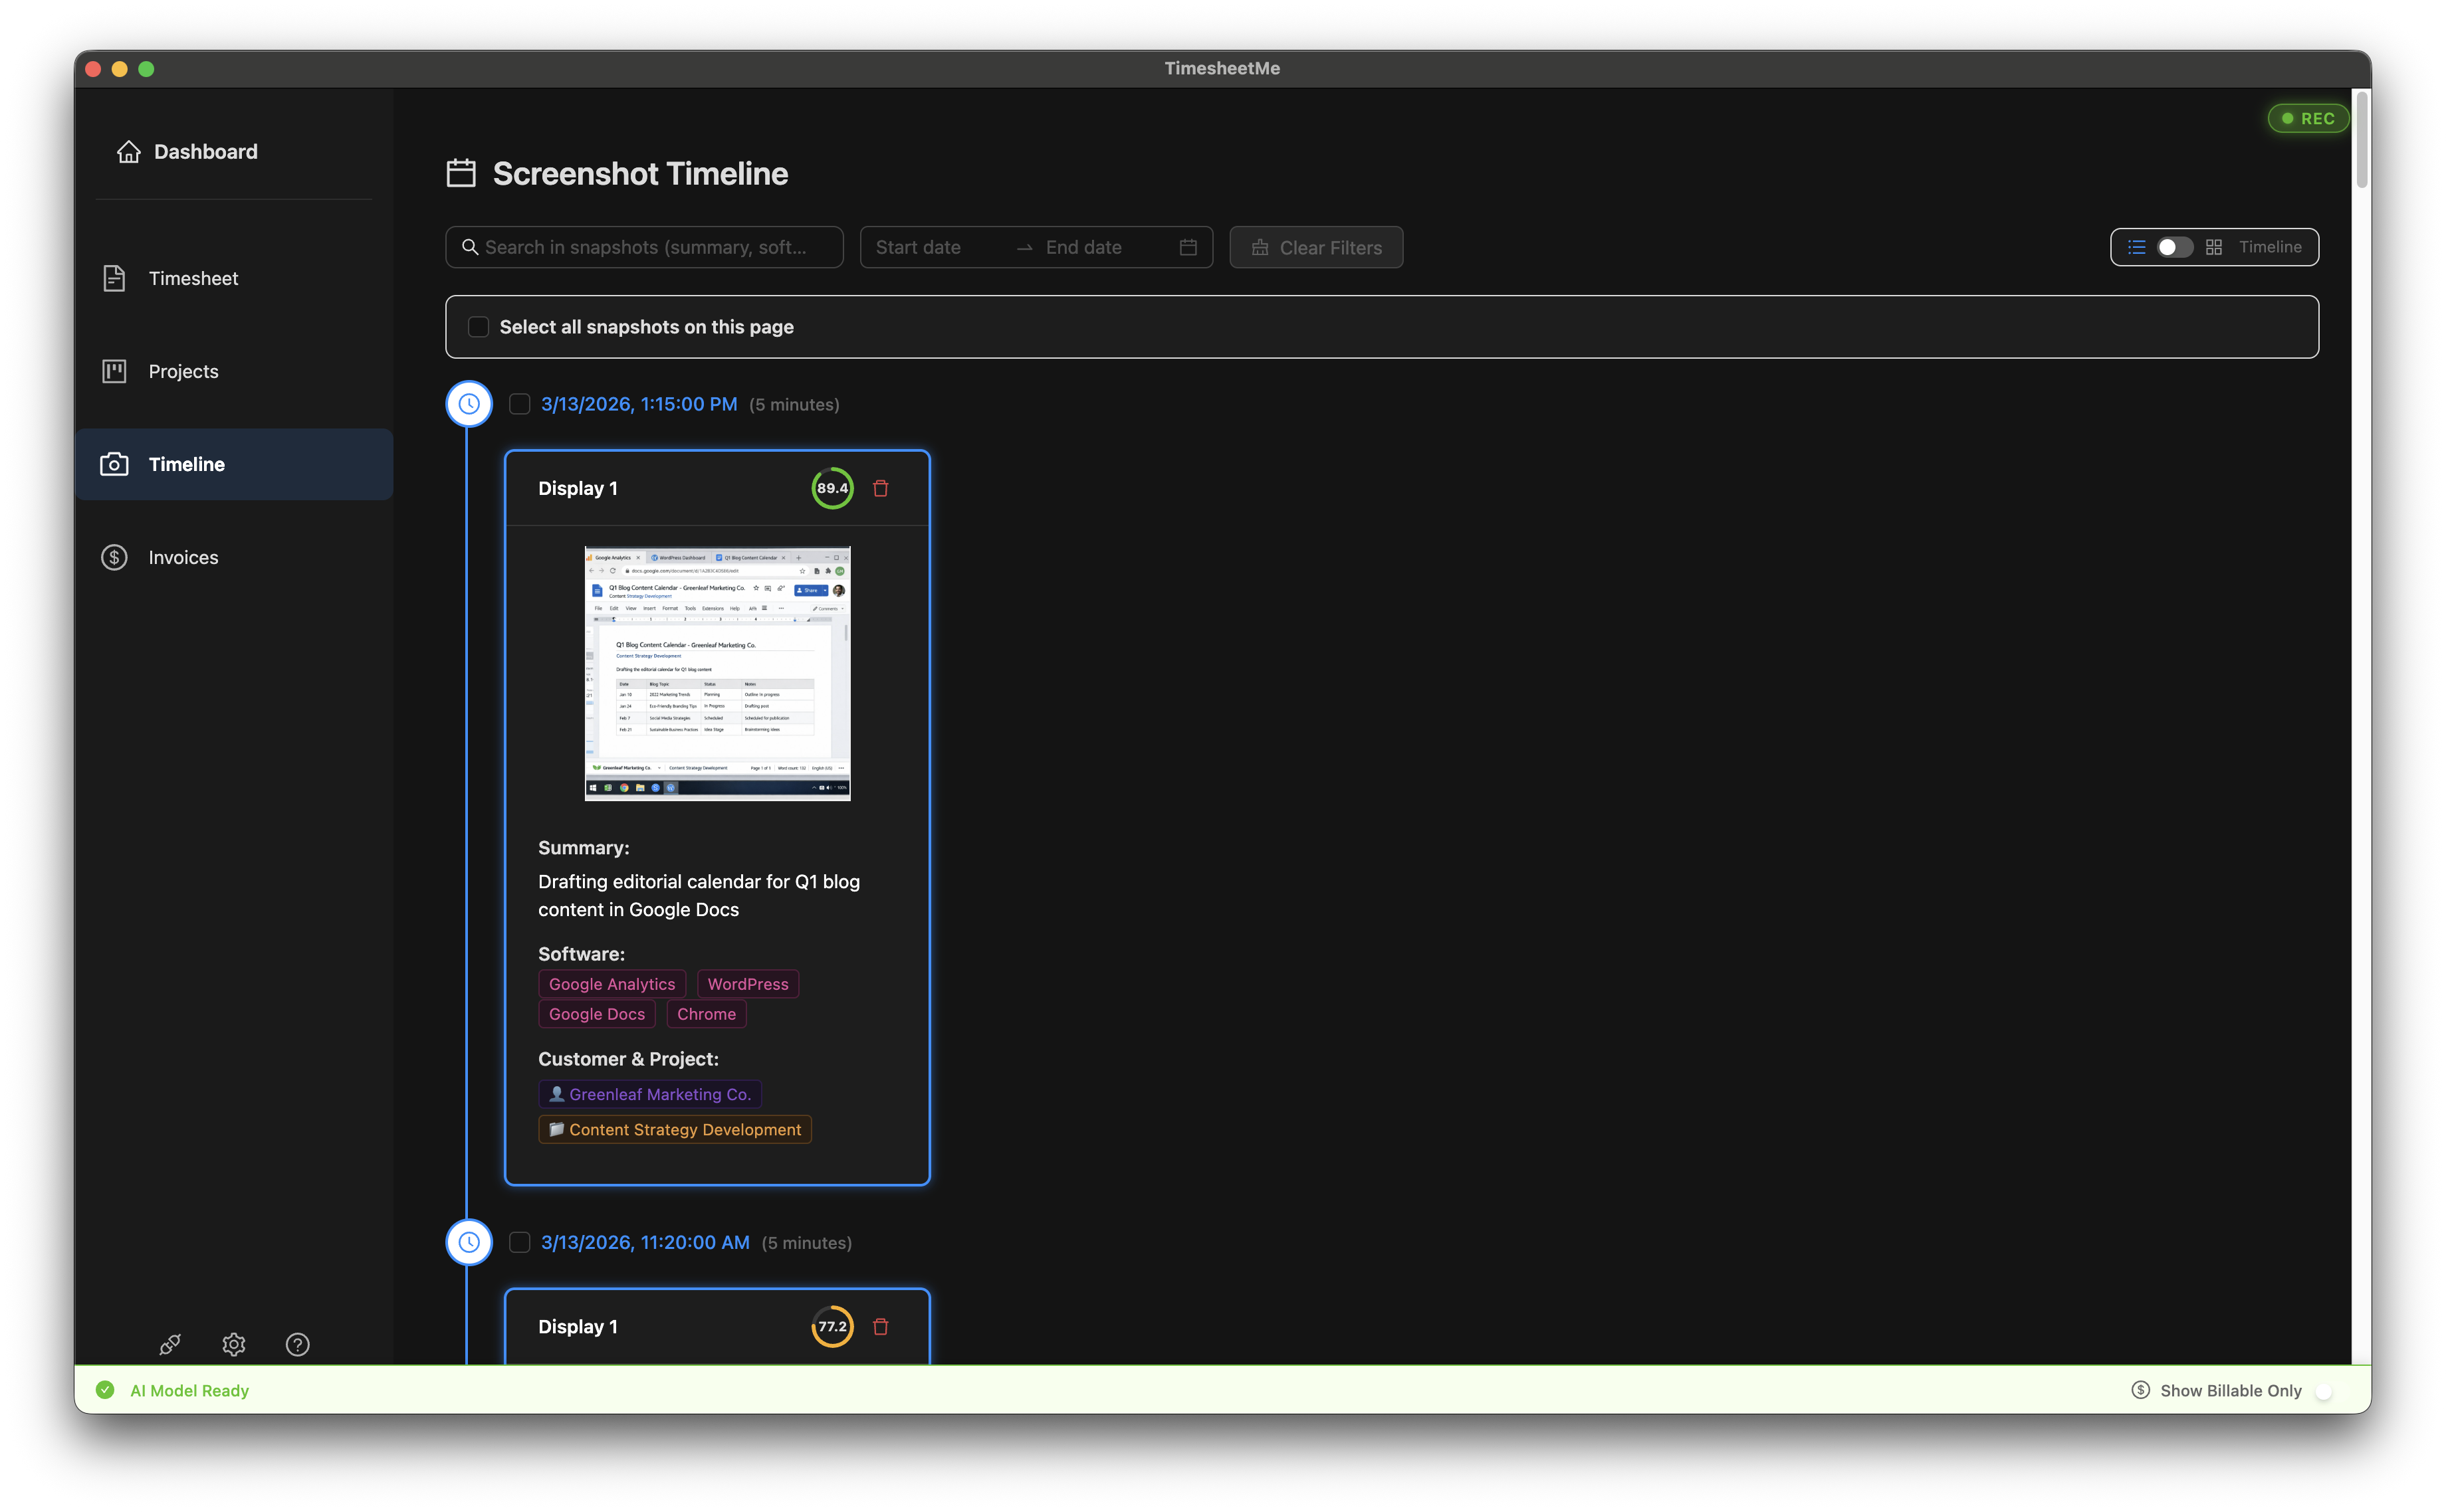Viewport: 2446px width, 1512px height.
Task: Click trash icon on 77.2 snapshot
Action: (880, 1326)
